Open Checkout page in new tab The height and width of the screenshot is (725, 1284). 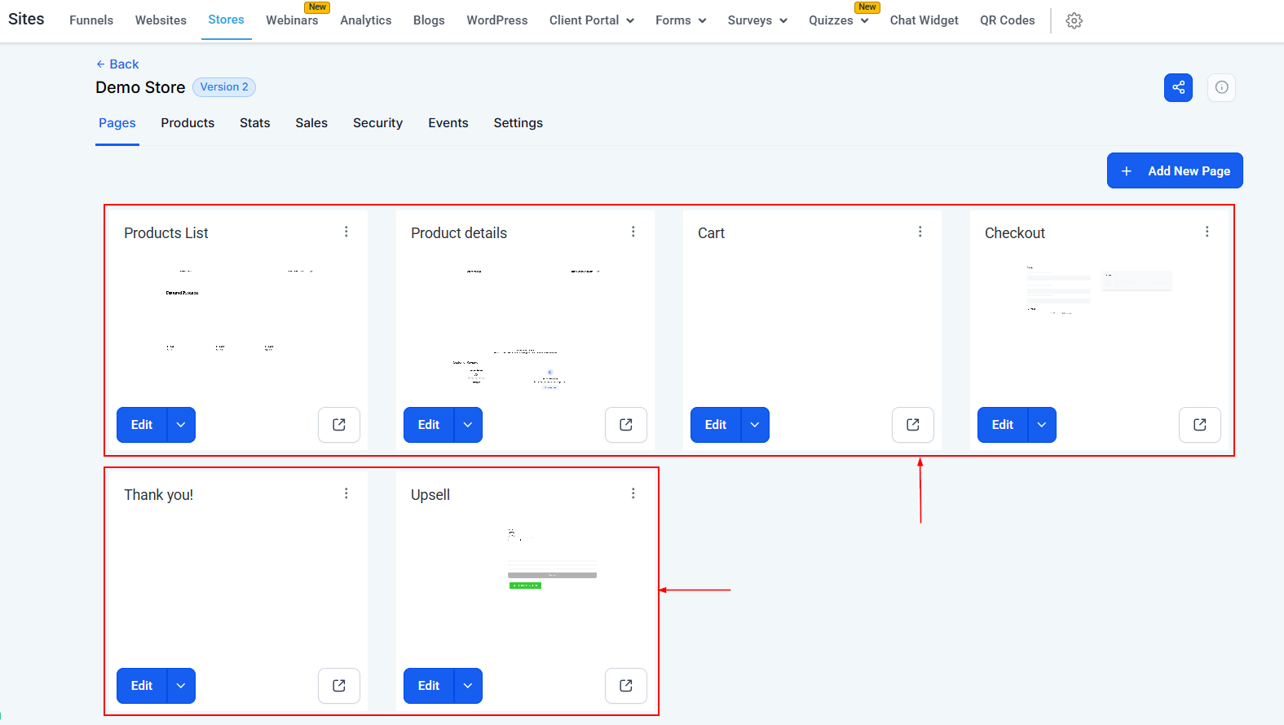pyautogui.click(x=1200, y=425)
